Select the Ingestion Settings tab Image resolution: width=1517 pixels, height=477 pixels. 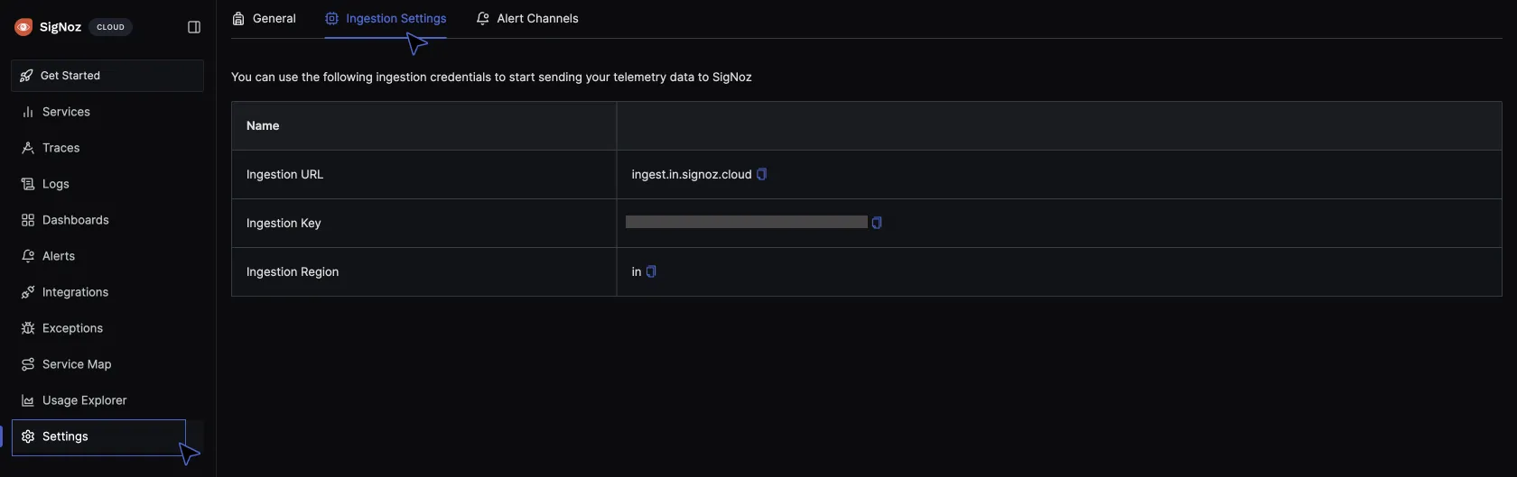[x=386, y=19]
